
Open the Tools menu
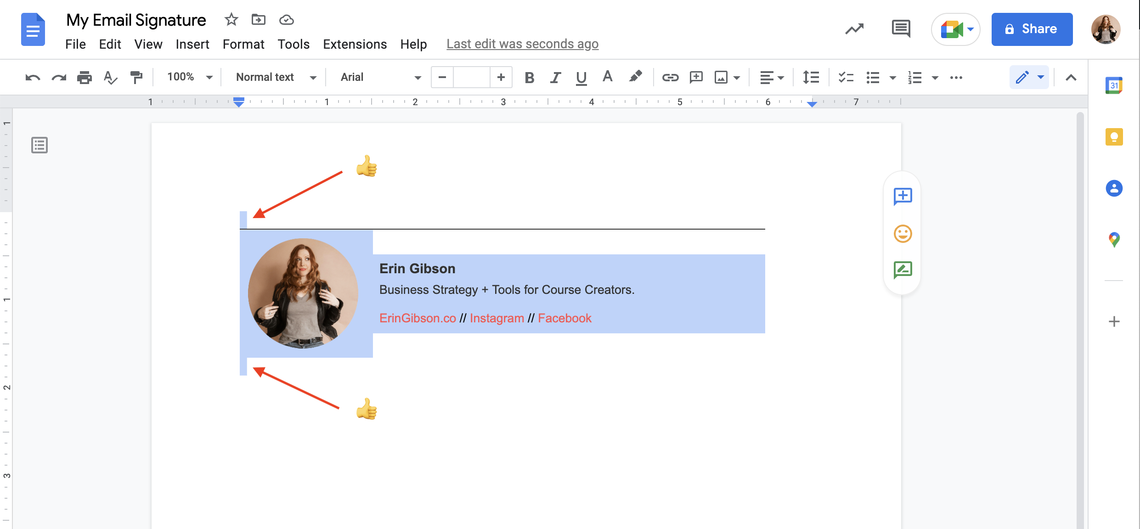click(293, 44)
